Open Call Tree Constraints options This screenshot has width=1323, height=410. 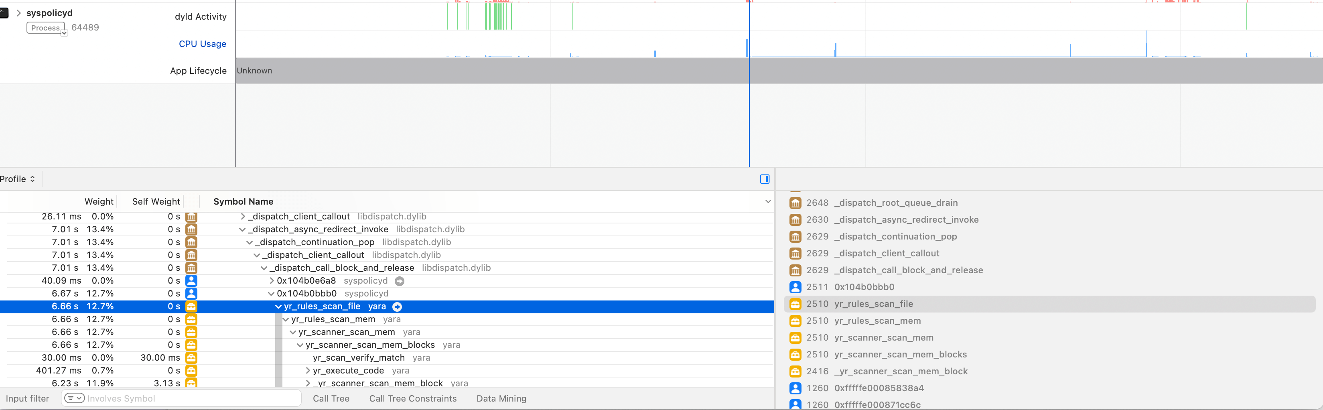click(x=412, y=398)
